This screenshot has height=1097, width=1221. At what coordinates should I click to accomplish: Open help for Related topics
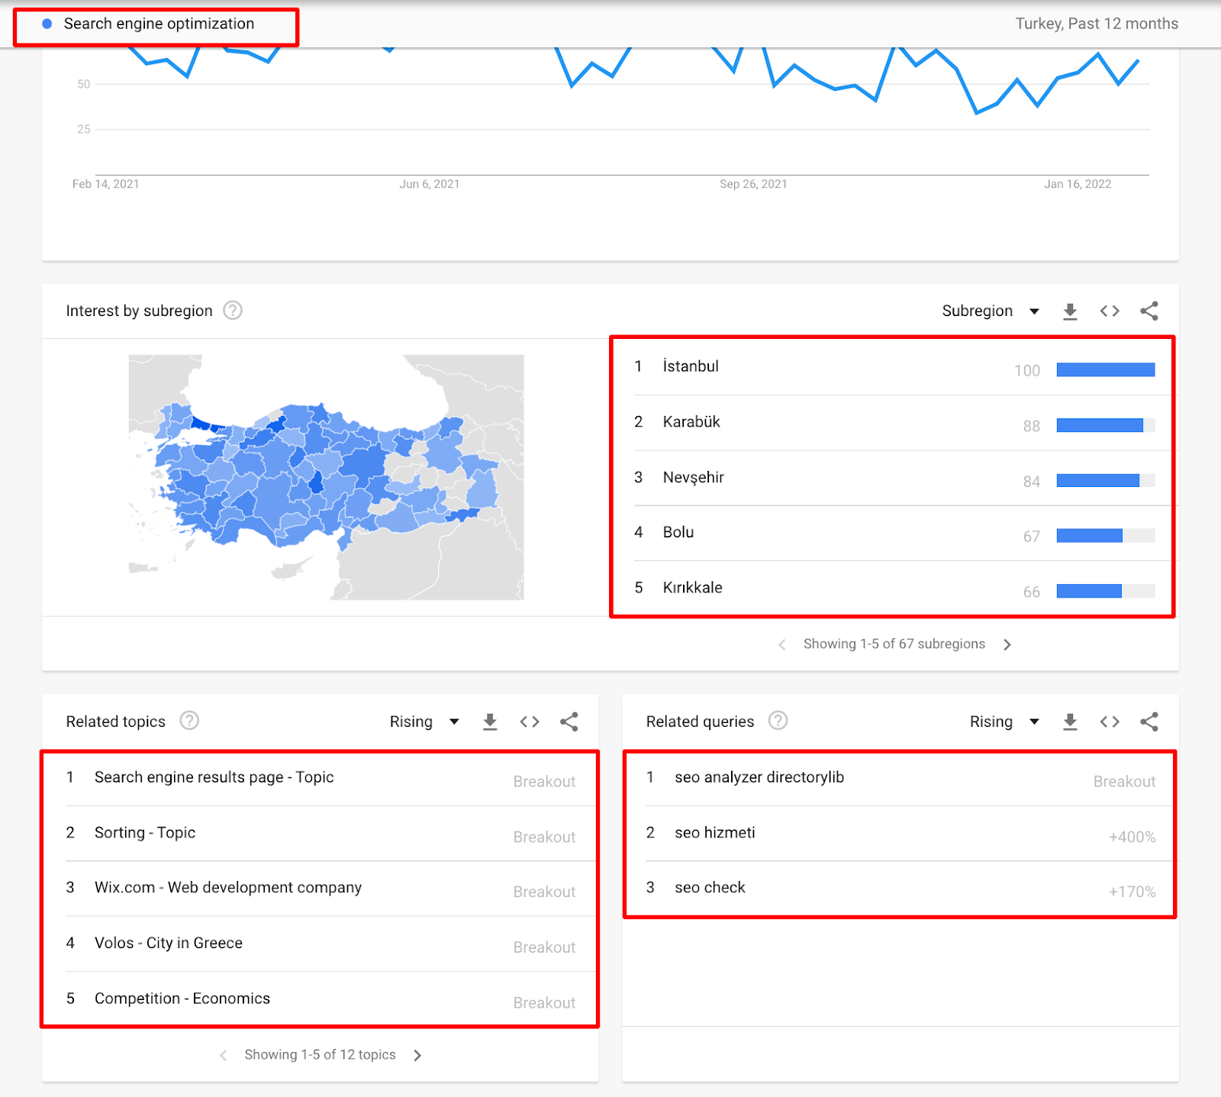189,721
